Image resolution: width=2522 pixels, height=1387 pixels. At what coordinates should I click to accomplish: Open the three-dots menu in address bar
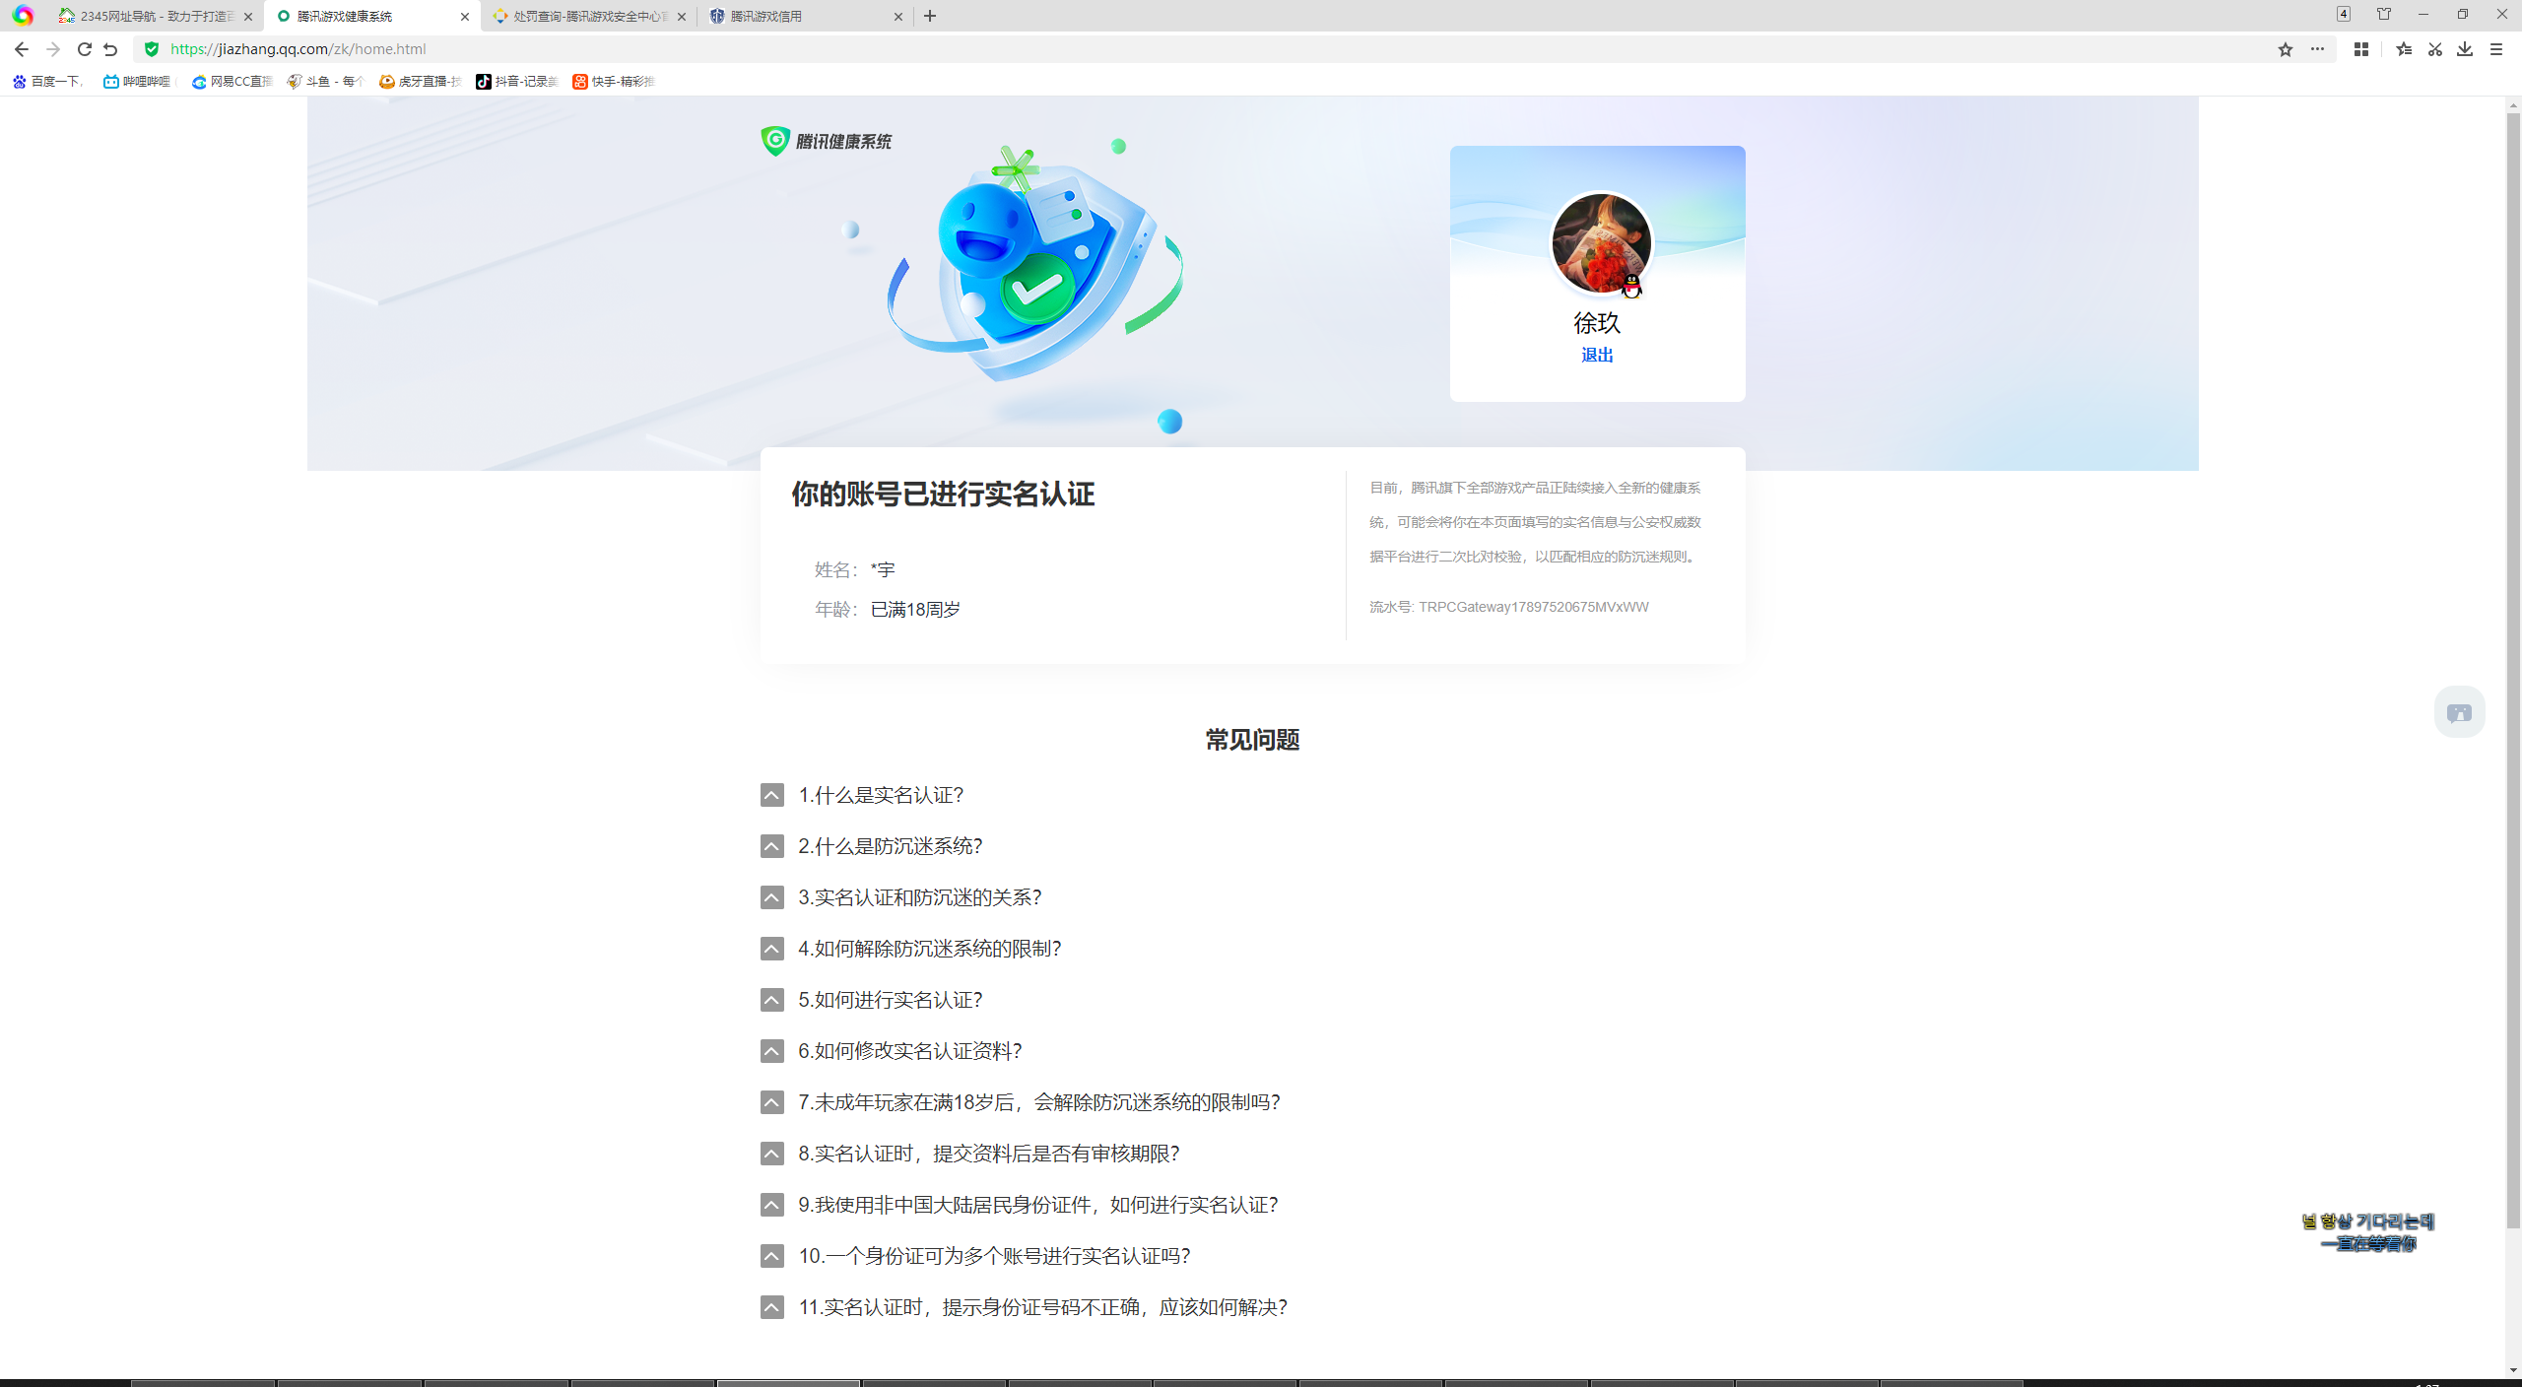[2317, 49]
